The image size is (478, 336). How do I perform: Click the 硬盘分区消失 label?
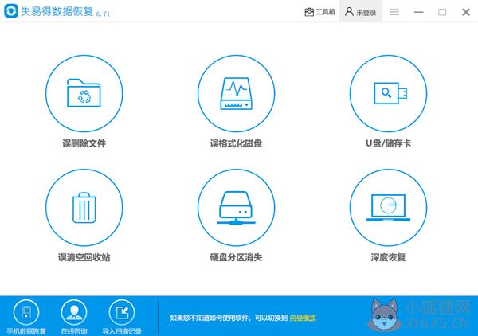click(236, 257)
